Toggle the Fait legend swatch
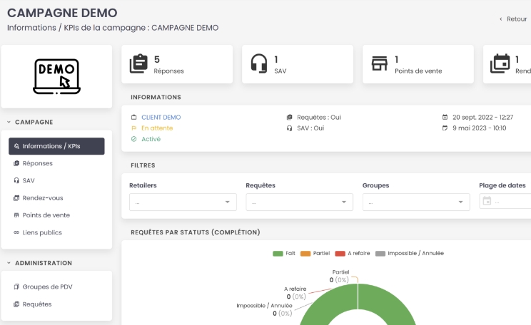Image resolution: width=531 pixels, height=325 pixels. [278, 254]
